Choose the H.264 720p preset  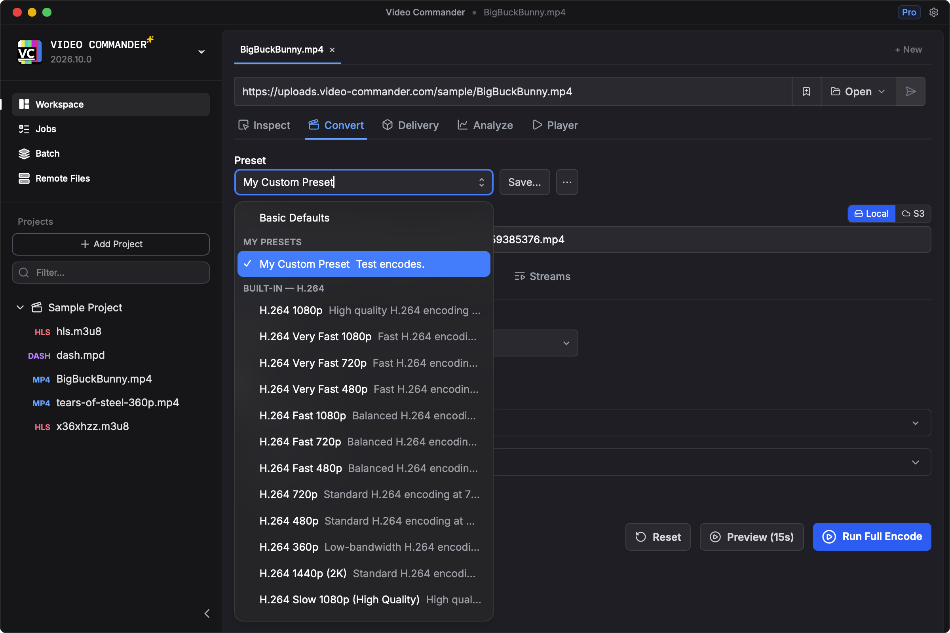363,495
